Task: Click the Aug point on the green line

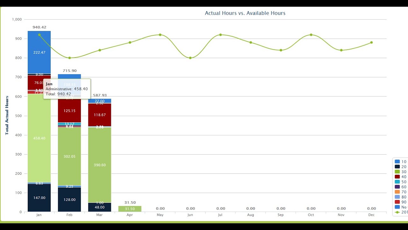Action: pyautogui.click(x=251, y=42)
